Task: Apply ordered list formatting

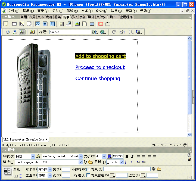Action: coord(132,162)
